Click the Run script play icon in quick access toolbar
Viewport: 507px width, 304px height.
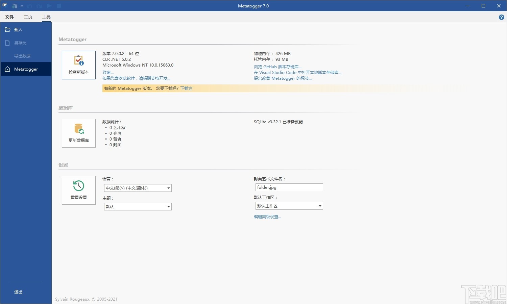tap(48, 6)
